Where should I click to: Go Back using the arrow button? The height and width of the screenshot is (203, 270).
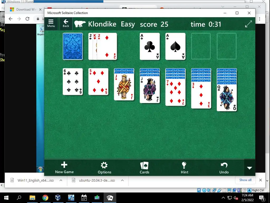click(66, 24)
